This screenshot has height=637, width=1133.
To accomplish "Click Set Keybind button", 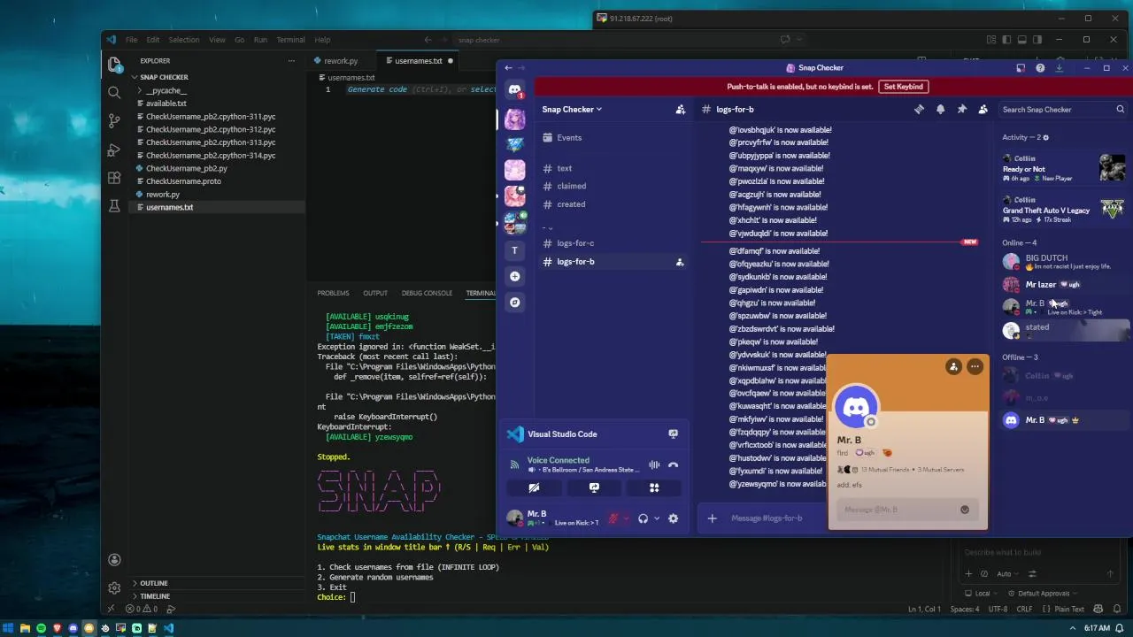I will 903,87.
